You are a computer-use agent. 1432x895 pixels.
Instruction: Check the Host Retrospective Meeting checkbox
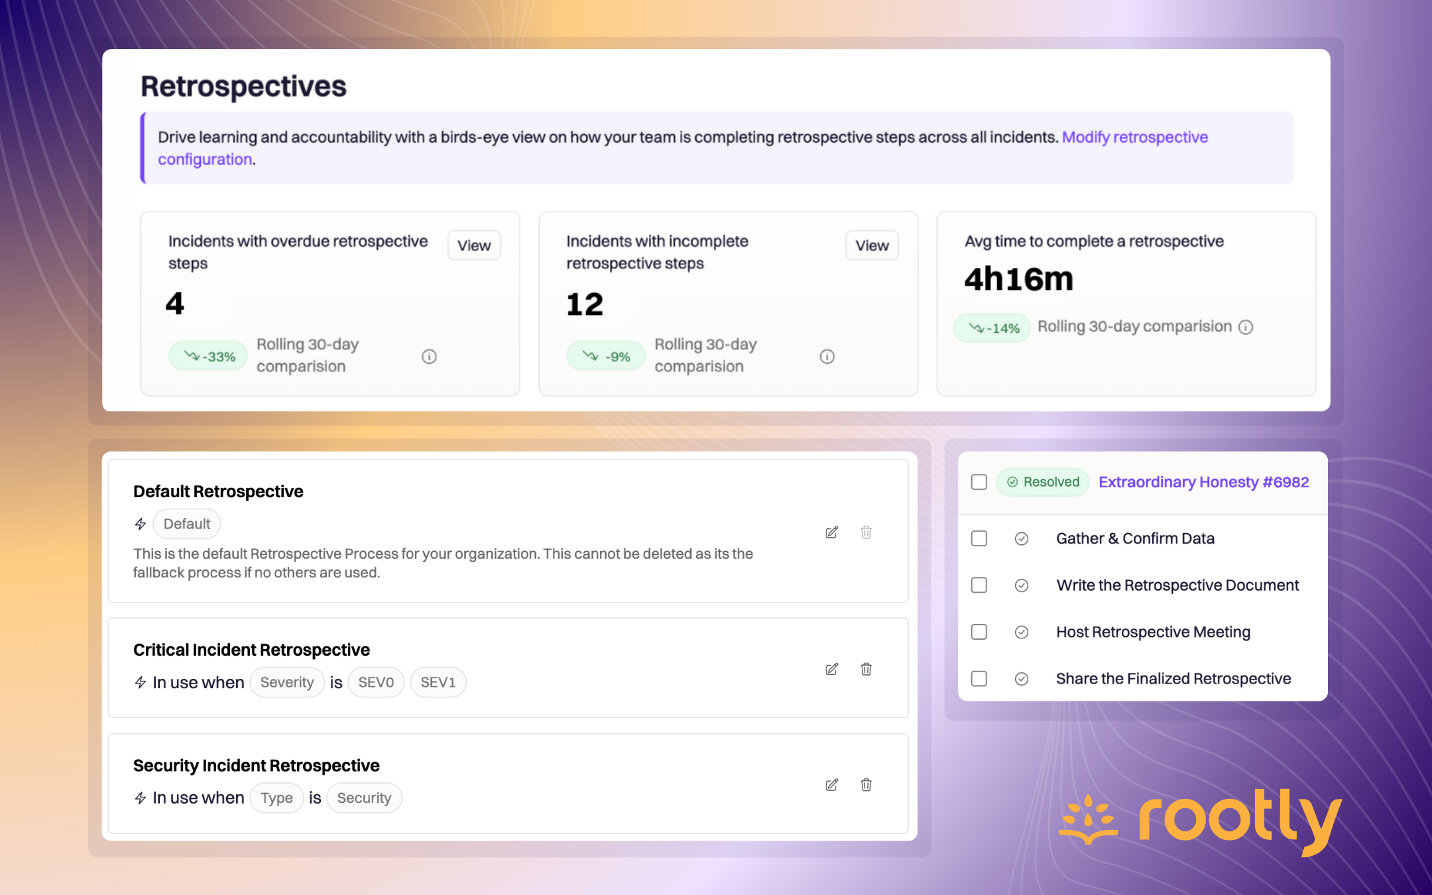pyautogui.click(x=979, y=632)
